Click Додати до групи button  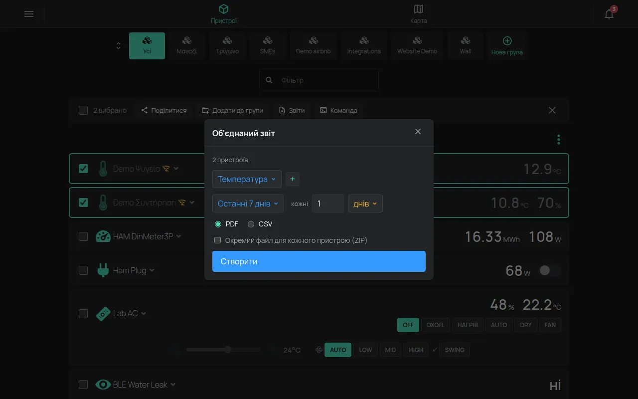pos(232,110)
